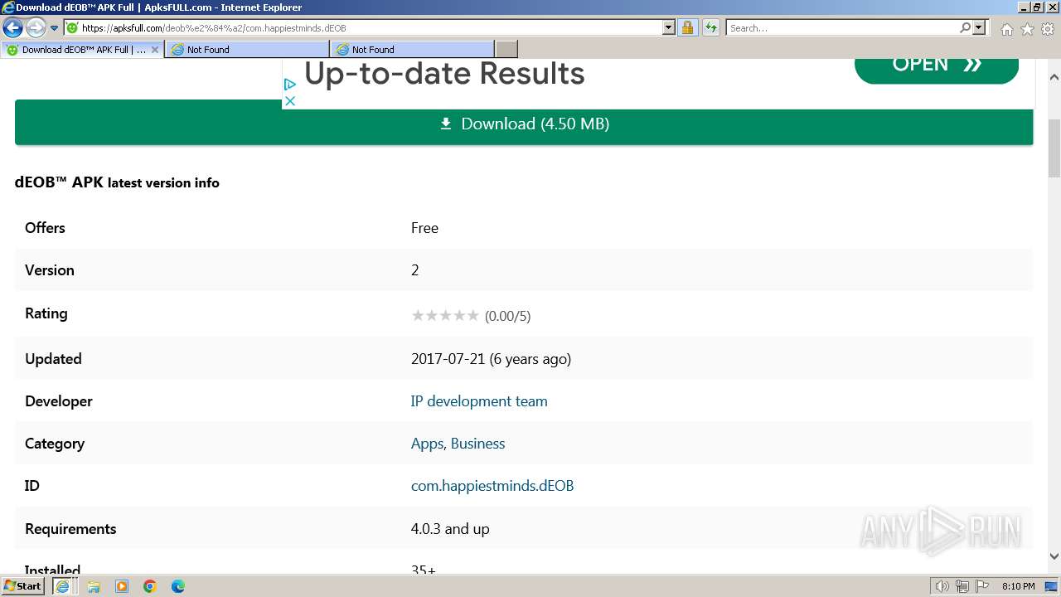Click the 4.0.3 and up requirement text

coord(450,529)
